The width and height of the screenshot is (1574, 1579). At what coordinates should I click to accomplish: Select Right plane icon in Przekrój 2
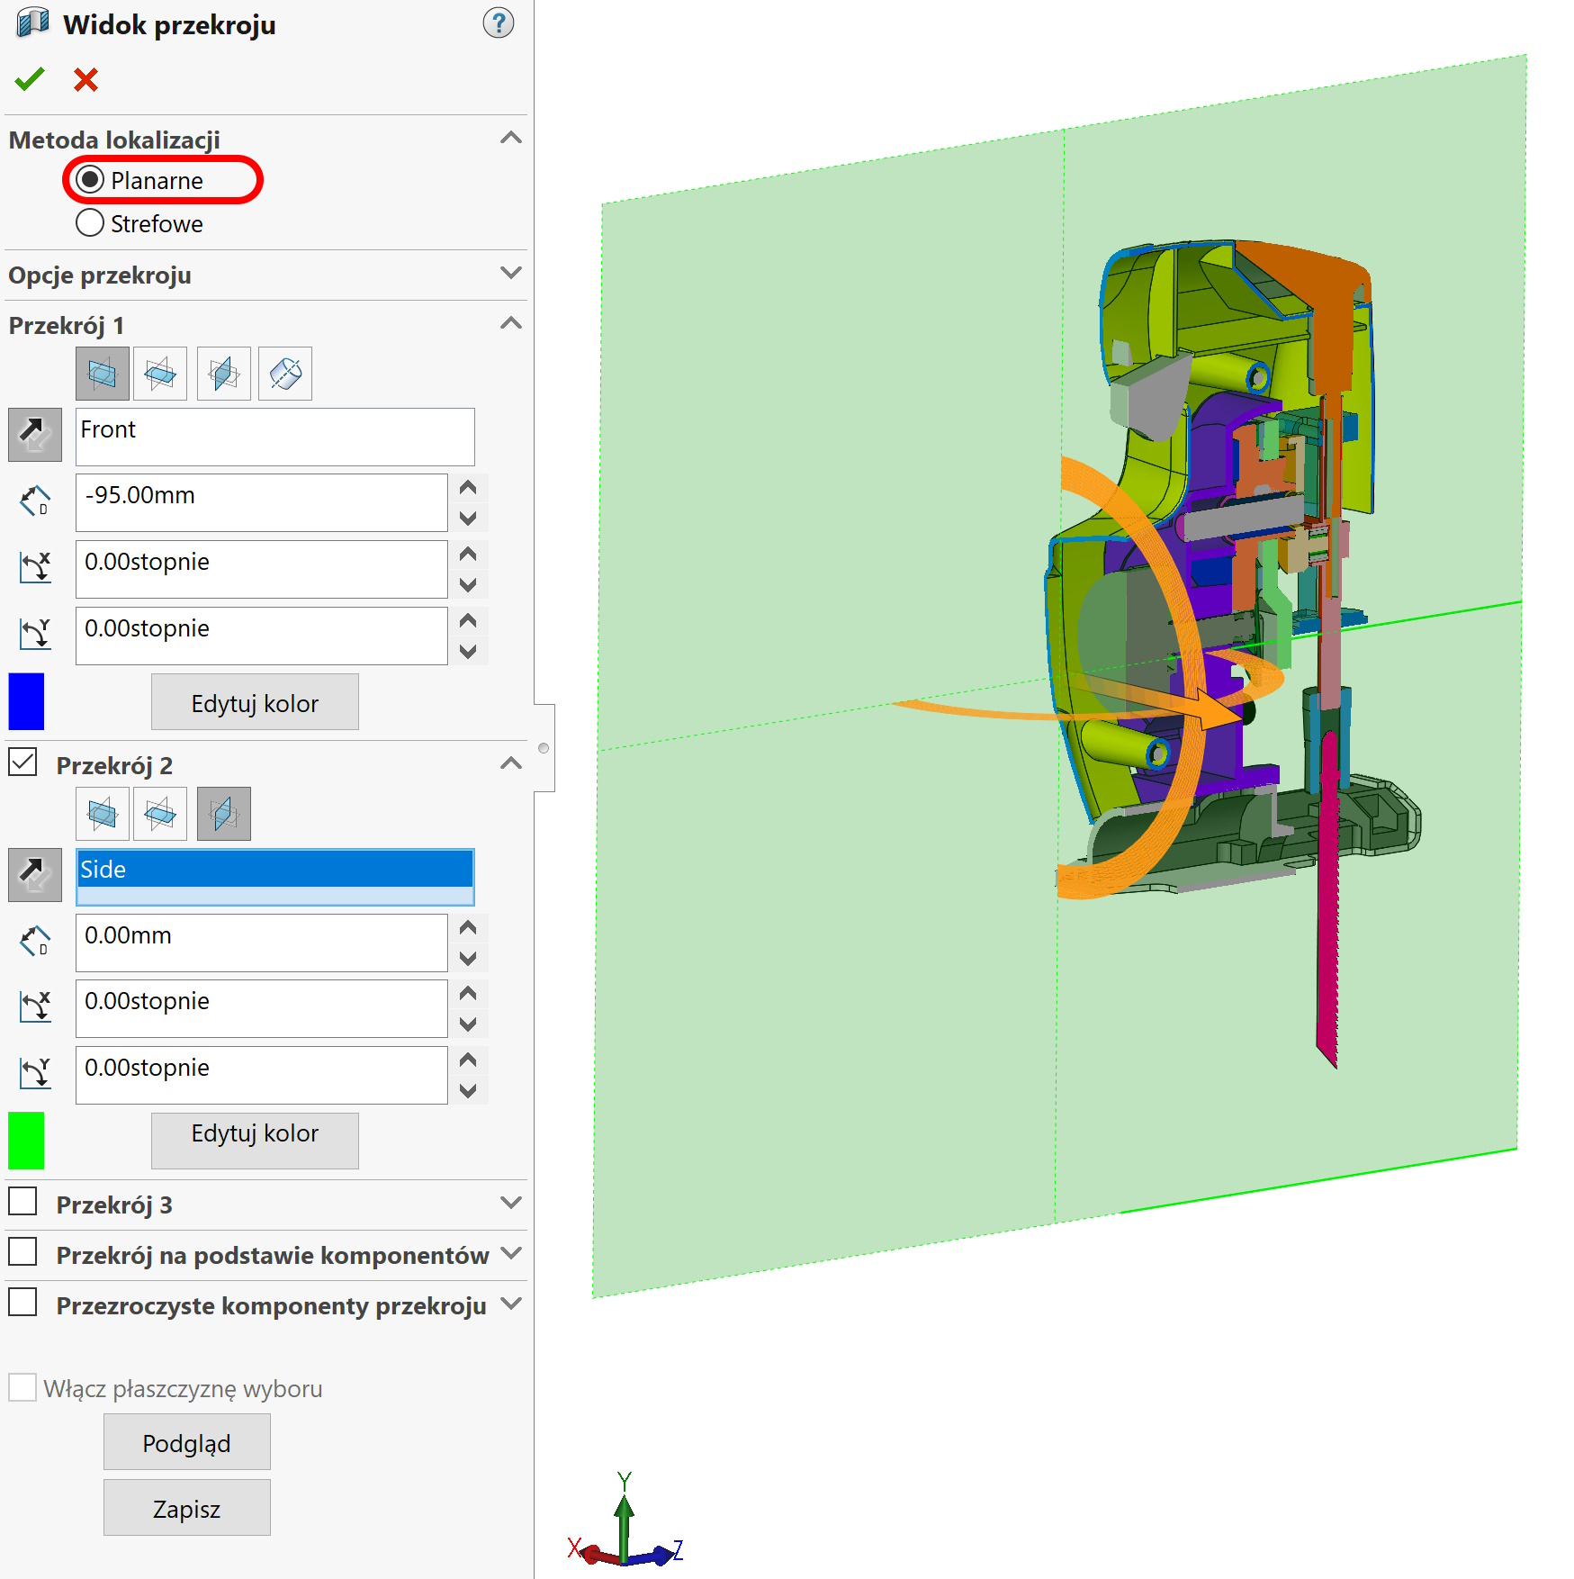click(223, 814)
